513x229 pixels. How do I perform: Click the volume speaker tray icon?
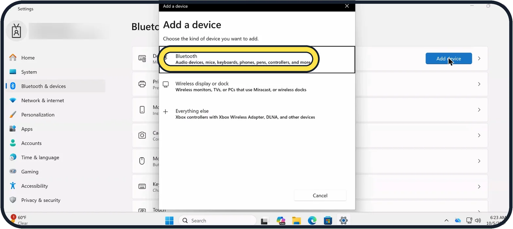[478, 220]
